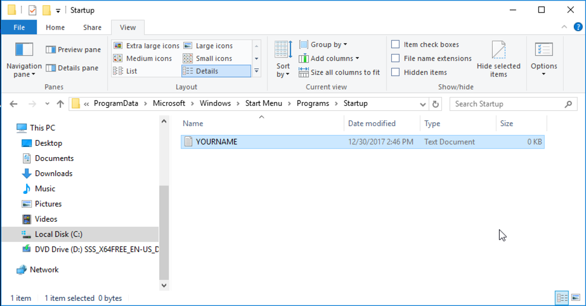
Task: Select the Details layout option
Action: pyautogui.click(x=216, y=71)
